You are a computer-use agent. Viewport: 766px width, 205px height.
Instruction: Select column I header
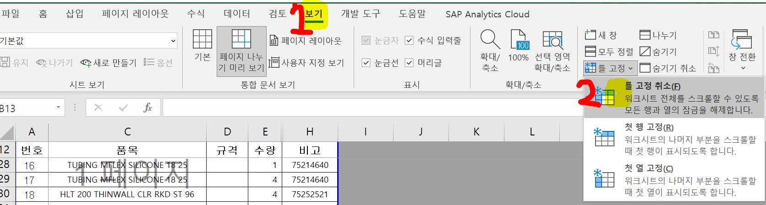(366, 132)
